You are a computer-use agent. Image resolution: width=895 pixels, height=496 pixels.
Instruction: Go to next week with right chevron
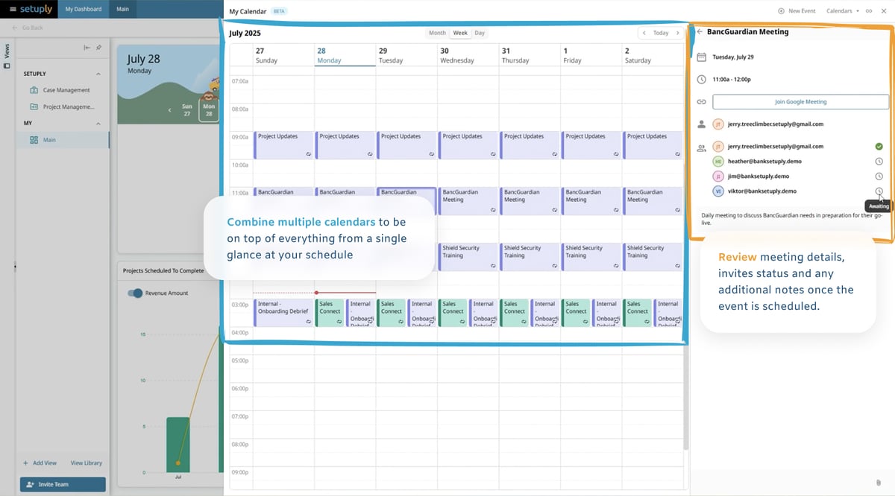[677, 33]
